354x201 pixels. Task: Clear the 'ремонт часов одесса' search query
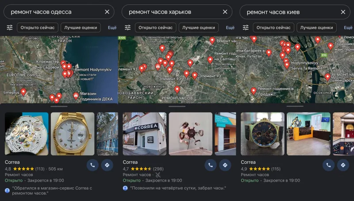point(107,12)
